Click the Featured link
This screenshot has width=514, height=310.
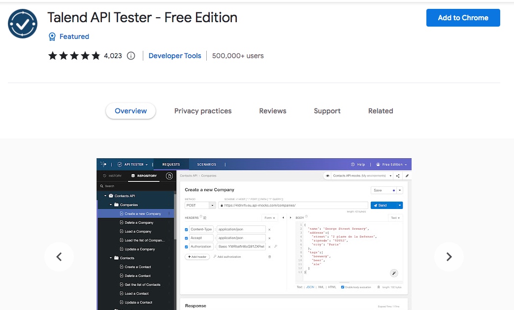(74, 36)
